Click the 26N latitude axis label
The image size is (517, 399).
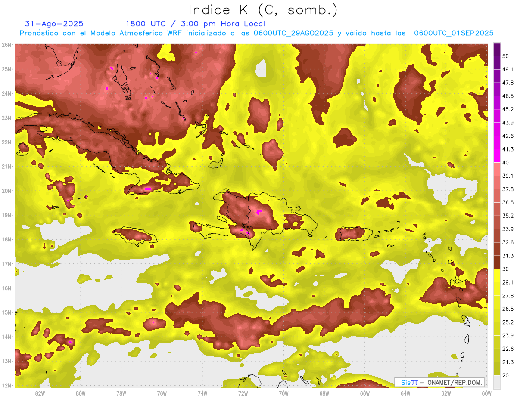6,45
